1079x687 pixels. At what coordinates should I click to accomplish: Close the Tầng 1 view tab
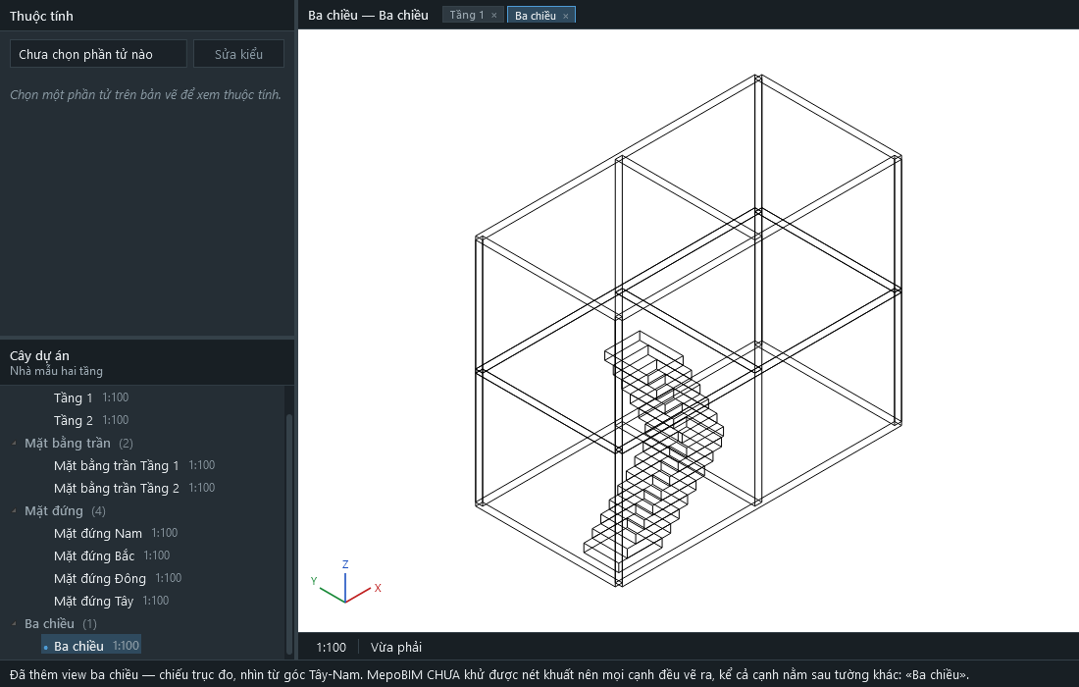click(494, 15)
